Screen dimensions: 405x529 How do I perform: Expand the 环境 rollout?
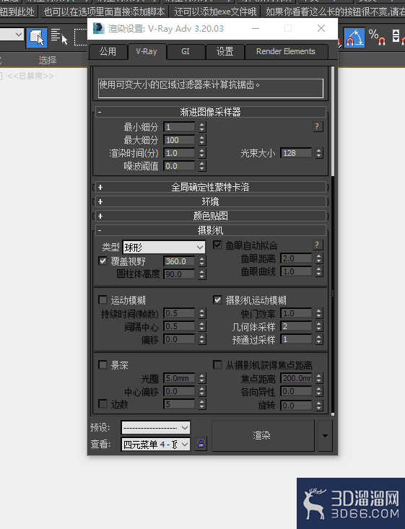[x=211, y=202]
